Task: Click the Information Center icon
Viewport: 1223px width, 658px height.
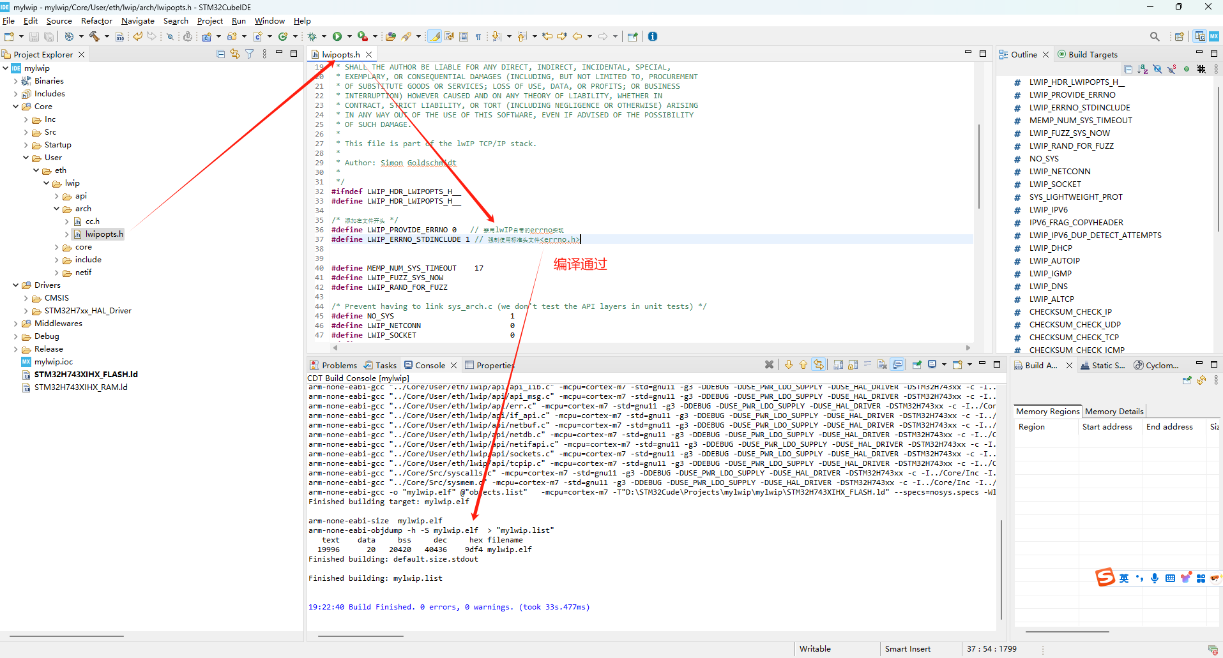Action: pos(653,36)
